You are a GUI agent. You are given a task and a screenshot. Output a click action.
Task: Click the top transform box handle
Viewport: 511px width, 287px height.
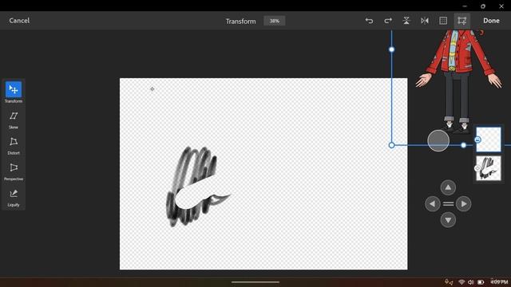pos(391,49)
